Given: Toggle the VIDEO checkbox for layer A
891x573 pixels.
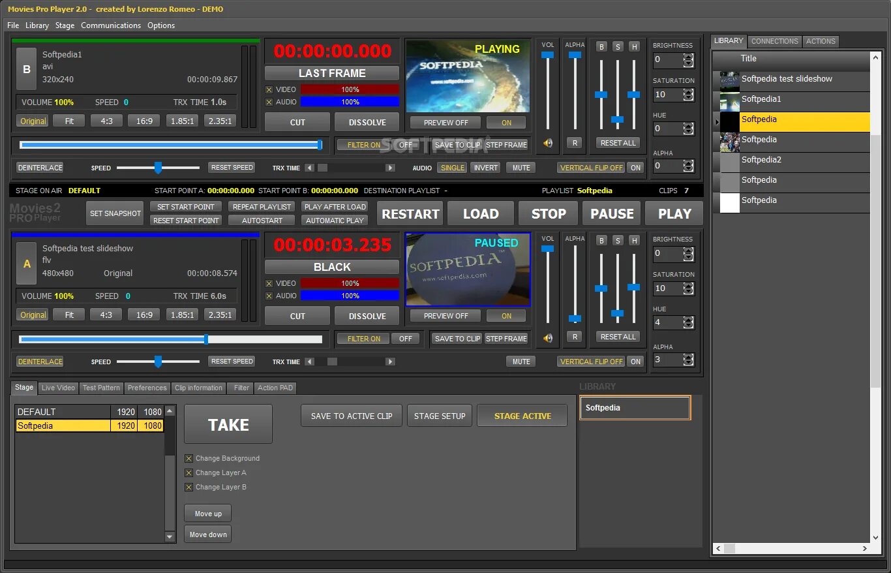Looking at the screenshot, I should tap(269, 283).
